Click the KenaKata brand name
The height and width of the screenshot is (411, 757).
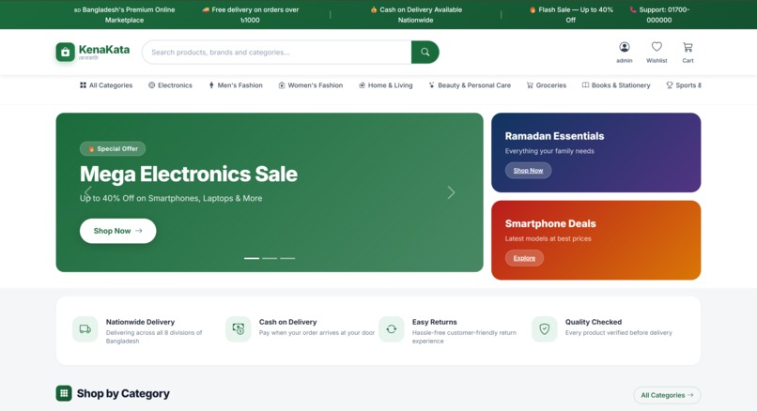pos(104,50)
